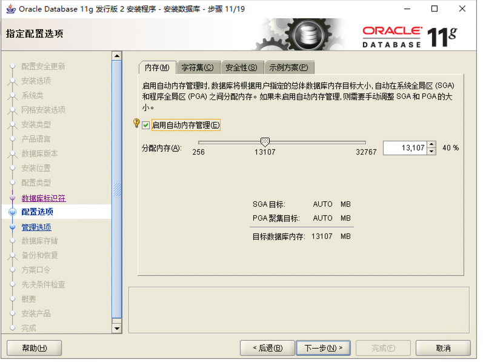Image resolution: width=483 pixels, height=362 pixels.
Task: Click the Java icon in title bar
Action: click(x=11, y=9)
